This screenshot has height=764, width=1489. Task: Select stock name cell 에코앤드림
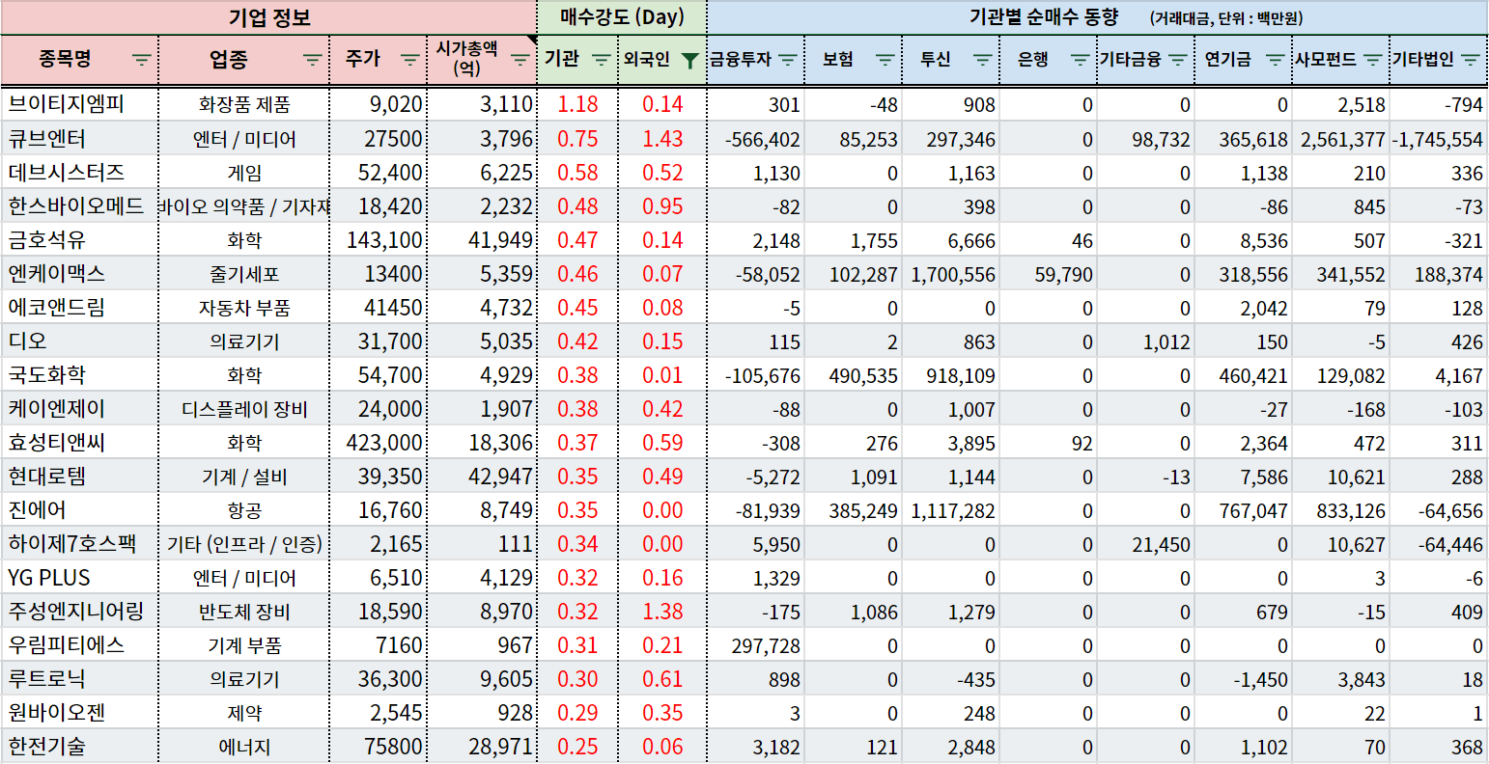pyautogui.click(x=80, y=307)
